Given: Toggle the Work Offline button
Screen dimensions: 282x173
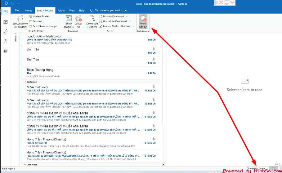Looking at the screenshot, I should pos(143,22).
